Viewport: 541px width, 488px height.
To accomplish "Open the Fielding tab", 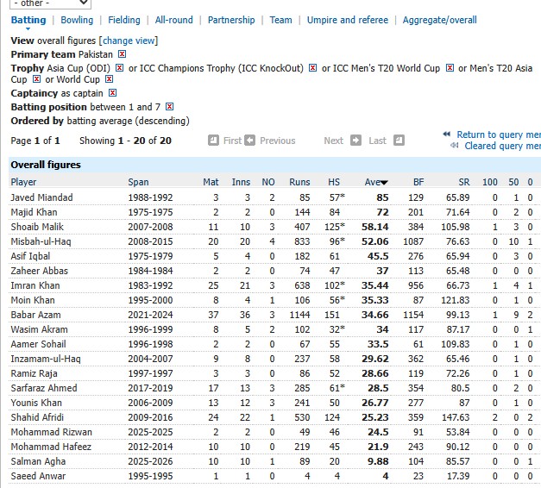I will [124, 20].
